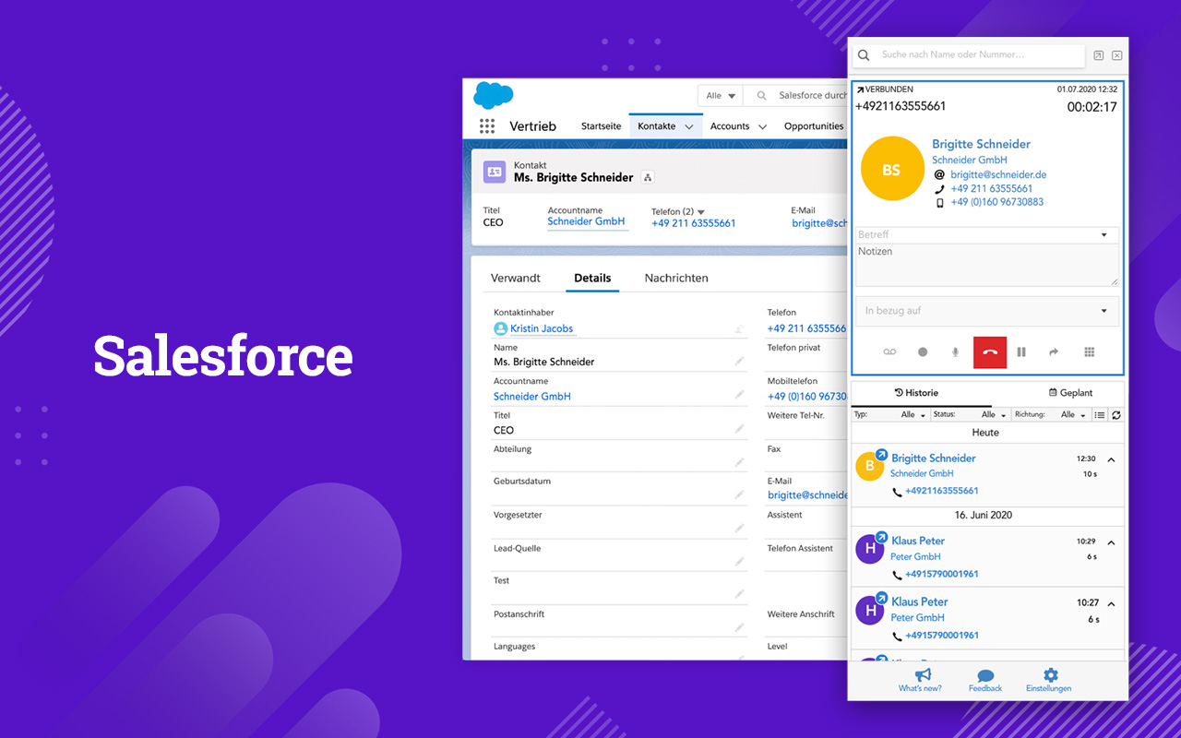Open Schneider GmbH account link in header

pyautogui.click(x=586, y=221)
